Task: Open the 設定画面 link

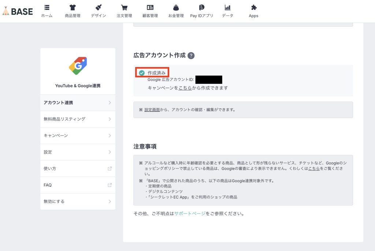Action: (x=152, y=110)
